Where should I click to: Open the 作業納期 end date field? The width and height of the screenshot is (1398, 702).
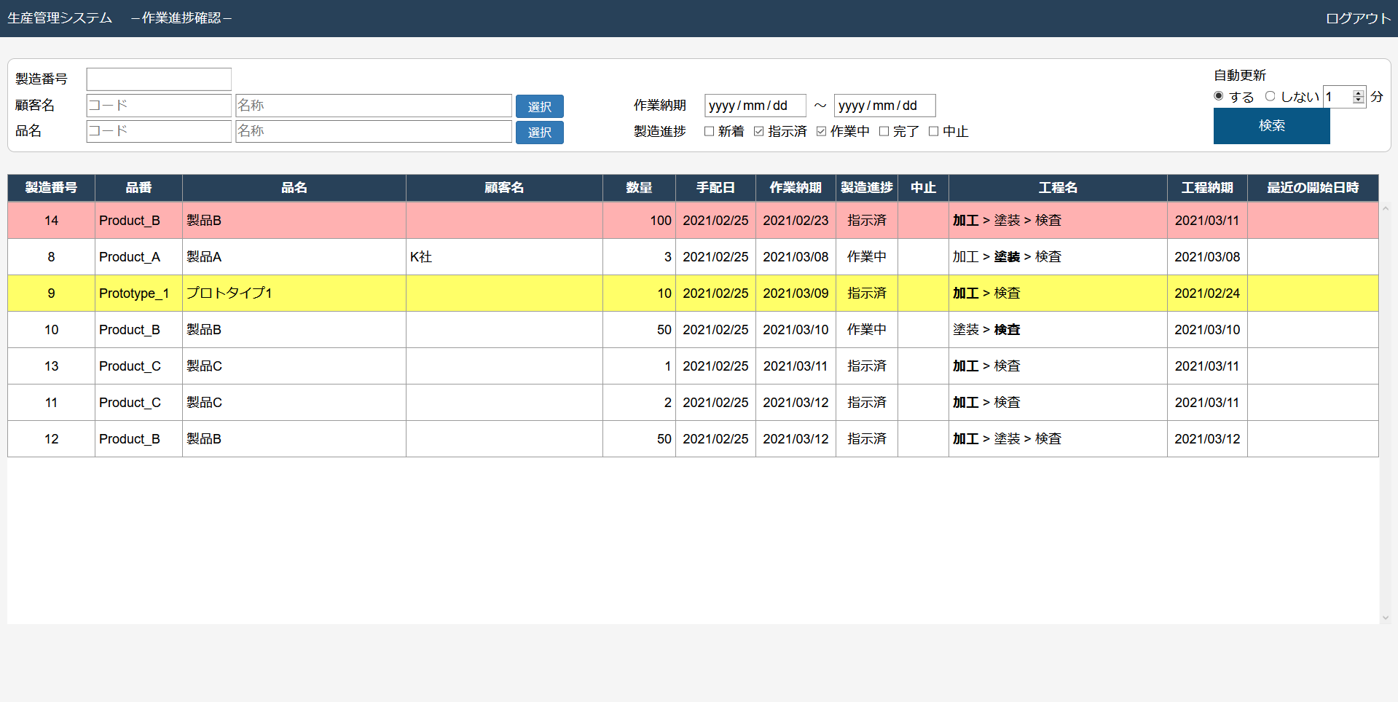tap(884, 106)
